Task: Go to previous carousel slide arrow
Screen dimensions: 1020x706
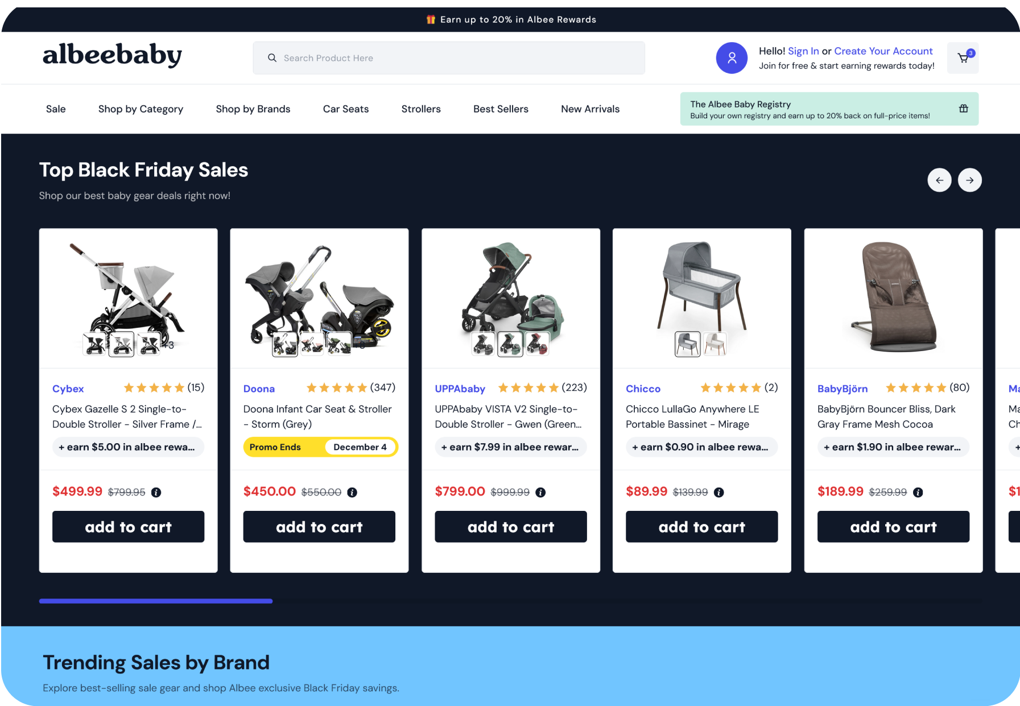Action: (939, 180)
